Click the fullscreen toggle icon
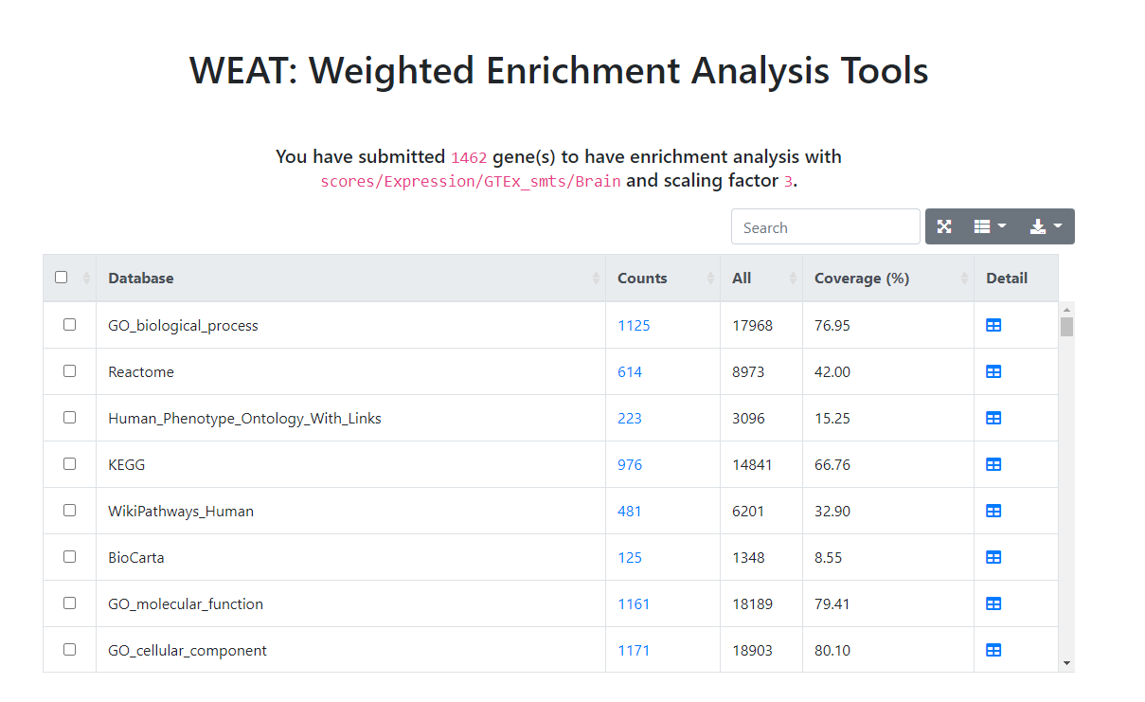The width and height of the screenshot is (1145, 702). coord(944,226)
